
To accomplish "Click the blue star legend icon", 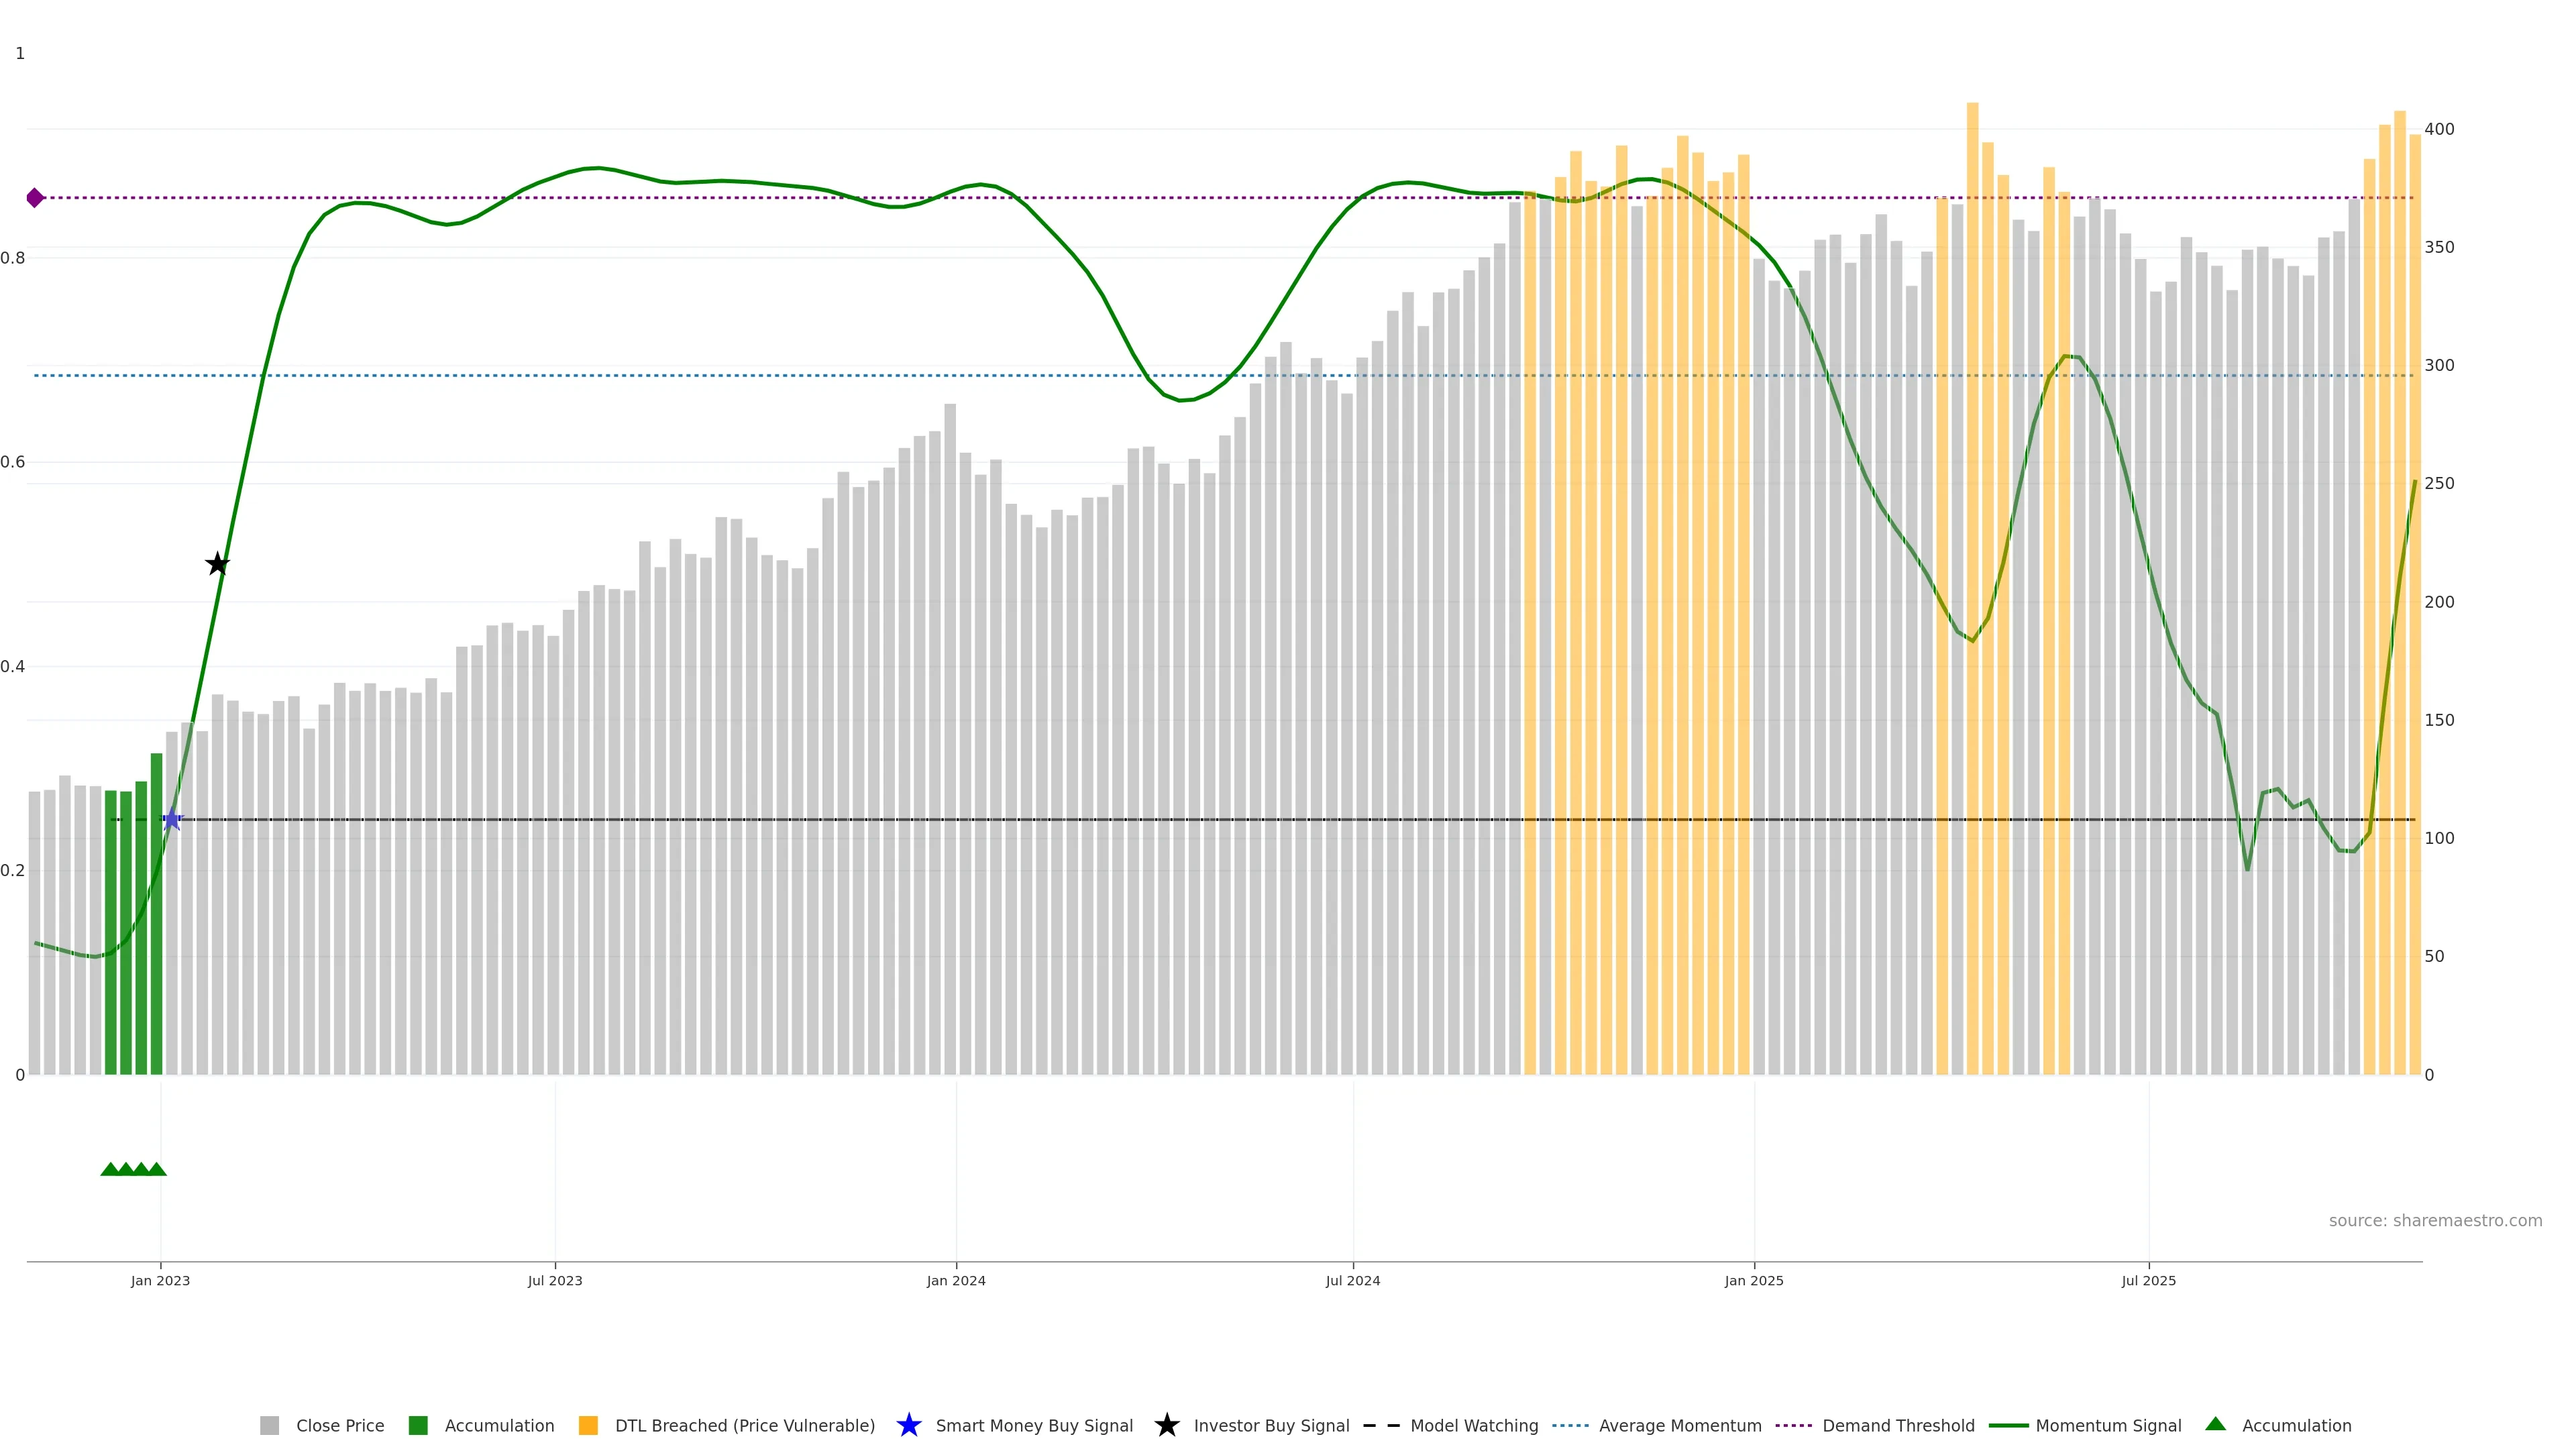I will [x=908, y=1425].
